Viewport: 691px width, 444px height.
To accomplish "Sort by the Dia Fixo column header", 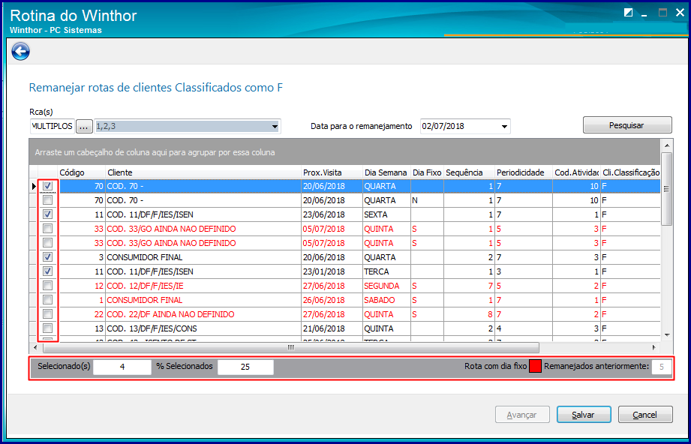I will click(x=427, y=172).
